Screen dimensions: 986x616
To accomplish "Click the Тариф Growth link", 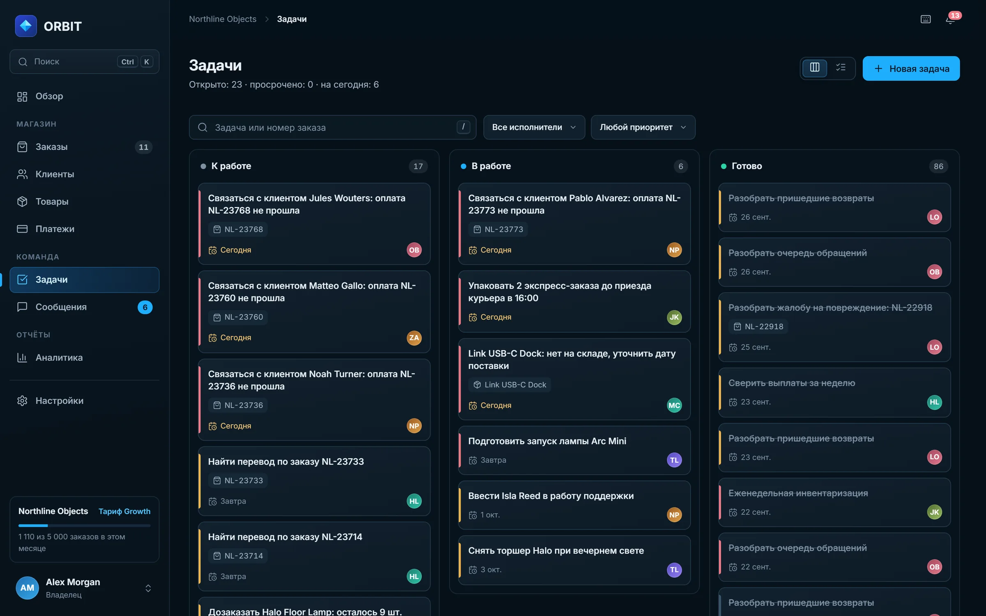I will coord(124,511).
